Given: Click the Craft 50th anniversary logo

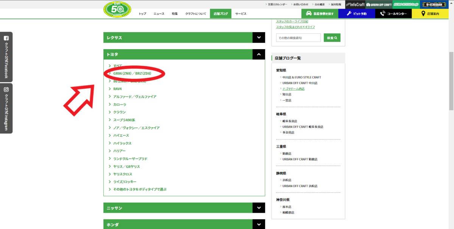Looking at the screenshot, I should 117,9.
